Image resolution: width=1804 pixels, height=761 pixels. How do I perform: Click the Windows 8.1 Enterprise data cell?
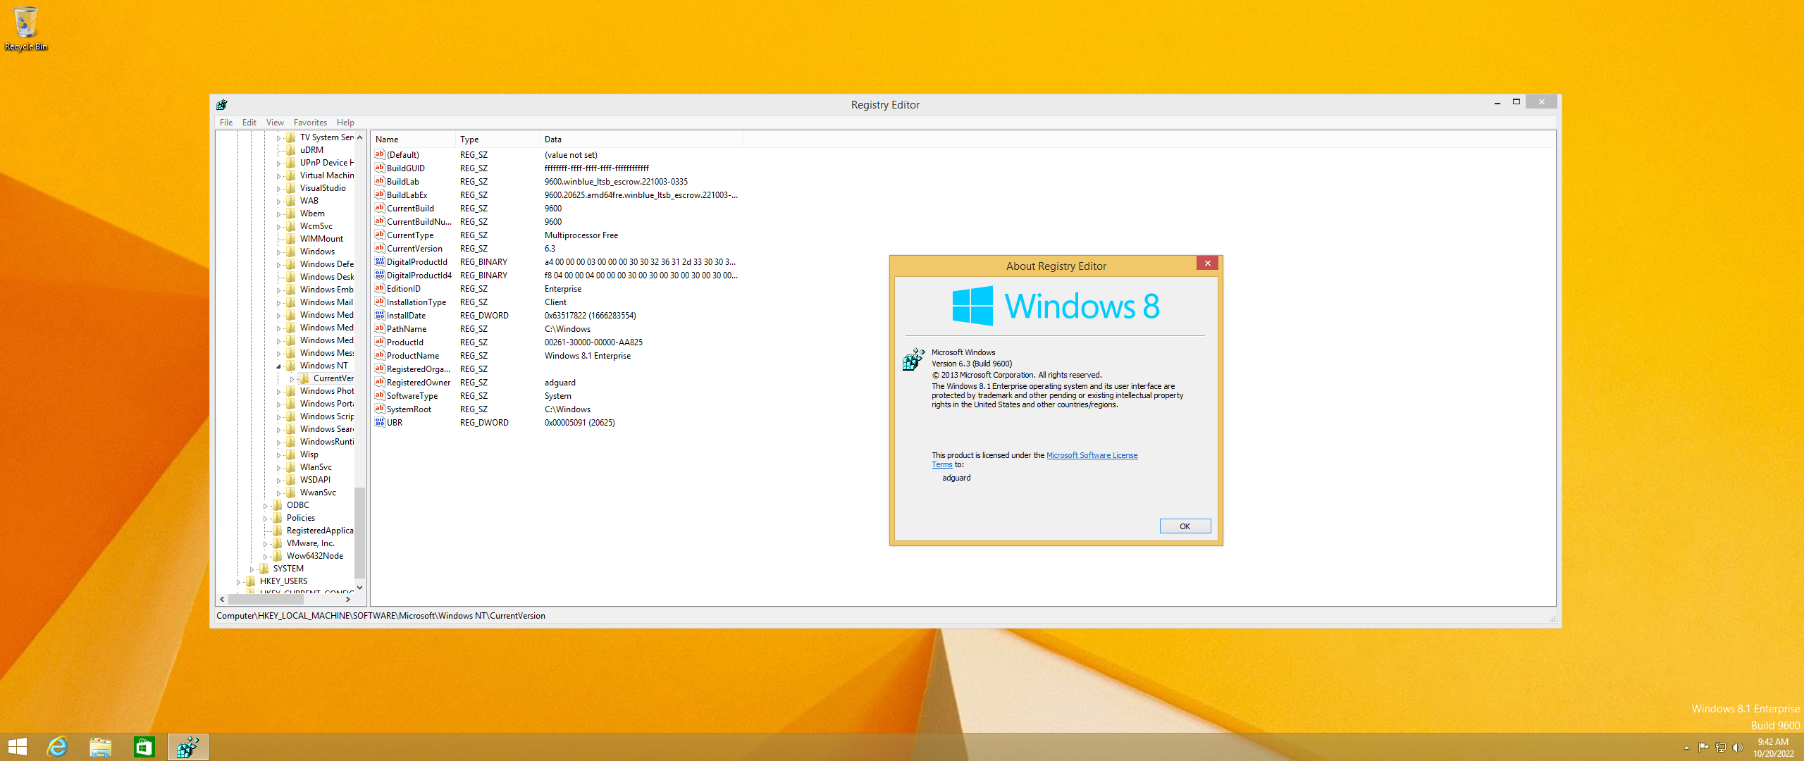tap(587, 355)
